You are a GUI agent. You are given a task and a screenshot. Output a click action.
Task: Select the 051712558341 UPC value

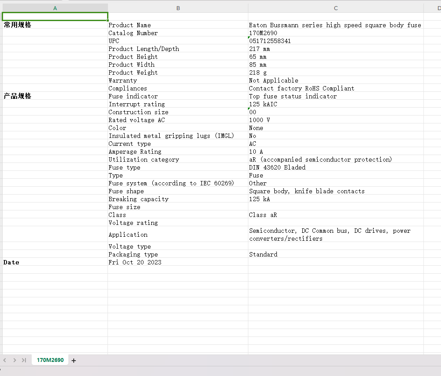coord(336,41)
